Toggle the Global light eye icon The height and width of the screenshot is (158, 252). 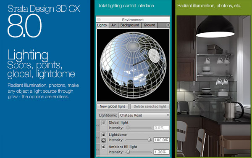(103, 123)
